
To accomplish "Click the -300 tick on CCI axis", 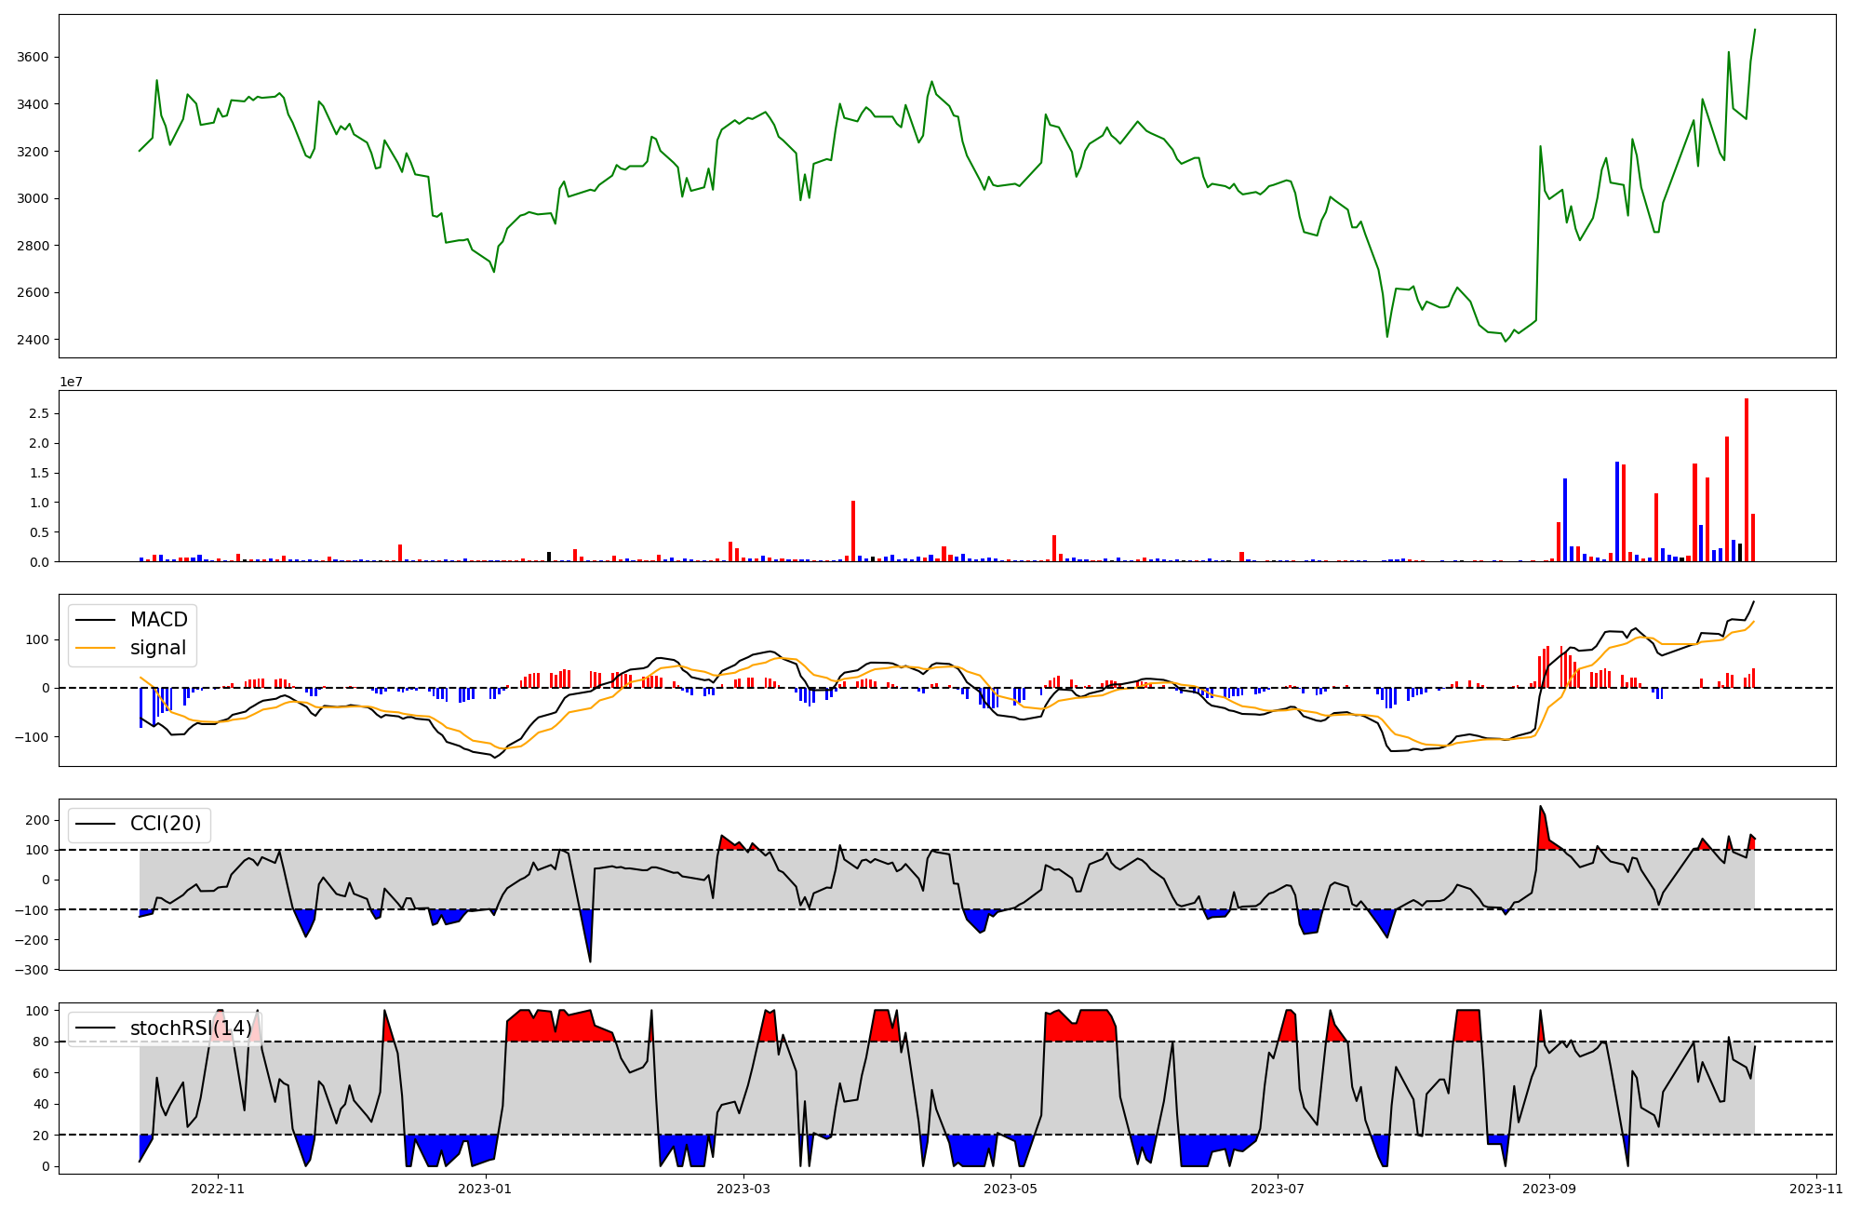I will [x=31, y=970].
